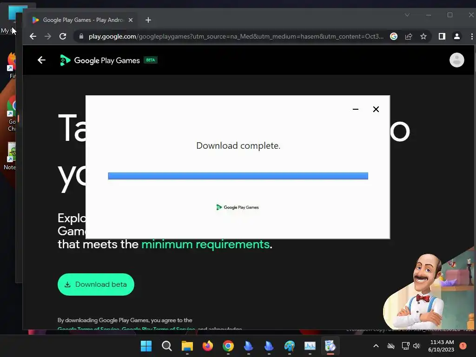Minimize the download installer dialog
The height and width of the screenshot is (357, 476).
356,109
